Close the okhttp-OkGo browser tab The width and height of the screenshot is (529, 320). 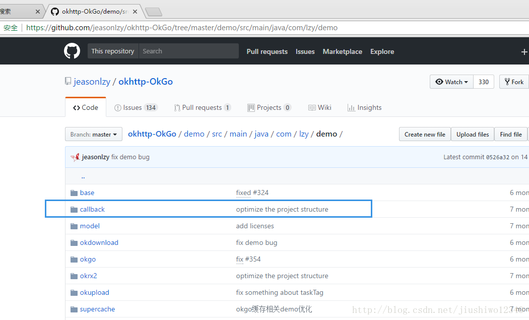point(135,12)
